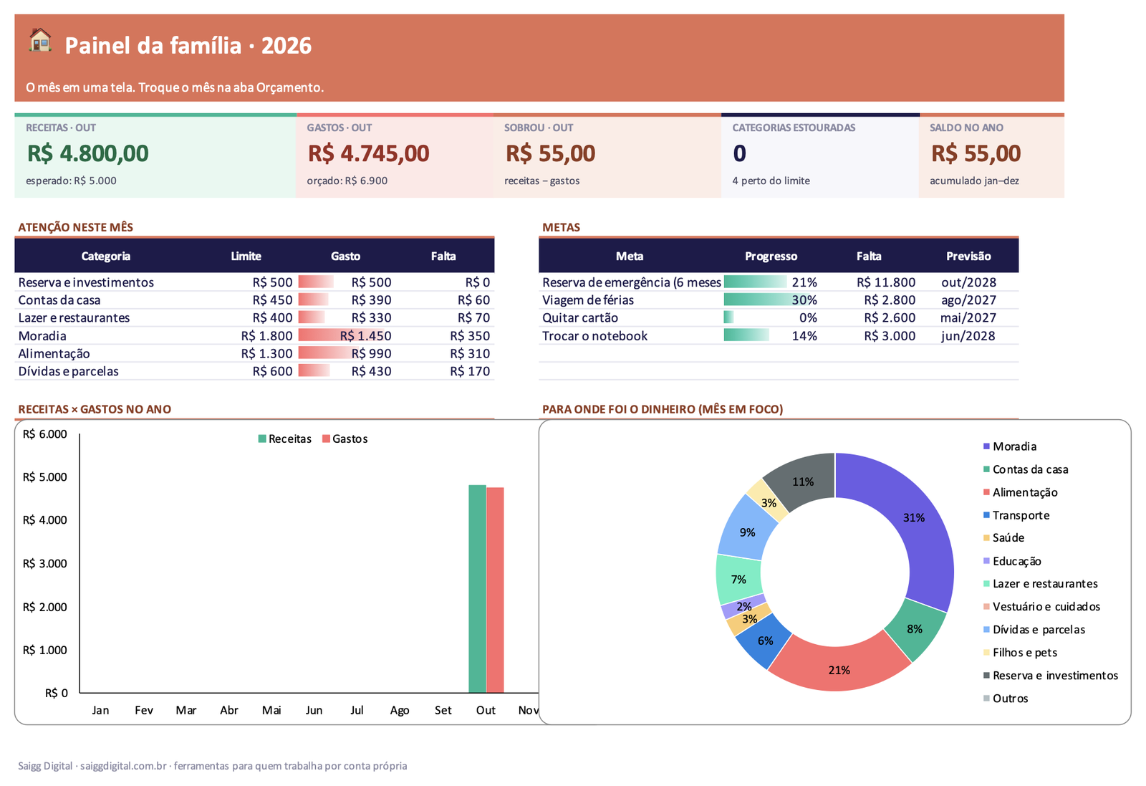This screenshot has height=786, width=1146.
Task: Click the Outros legend entry
Action: [x=1006, y=699]
